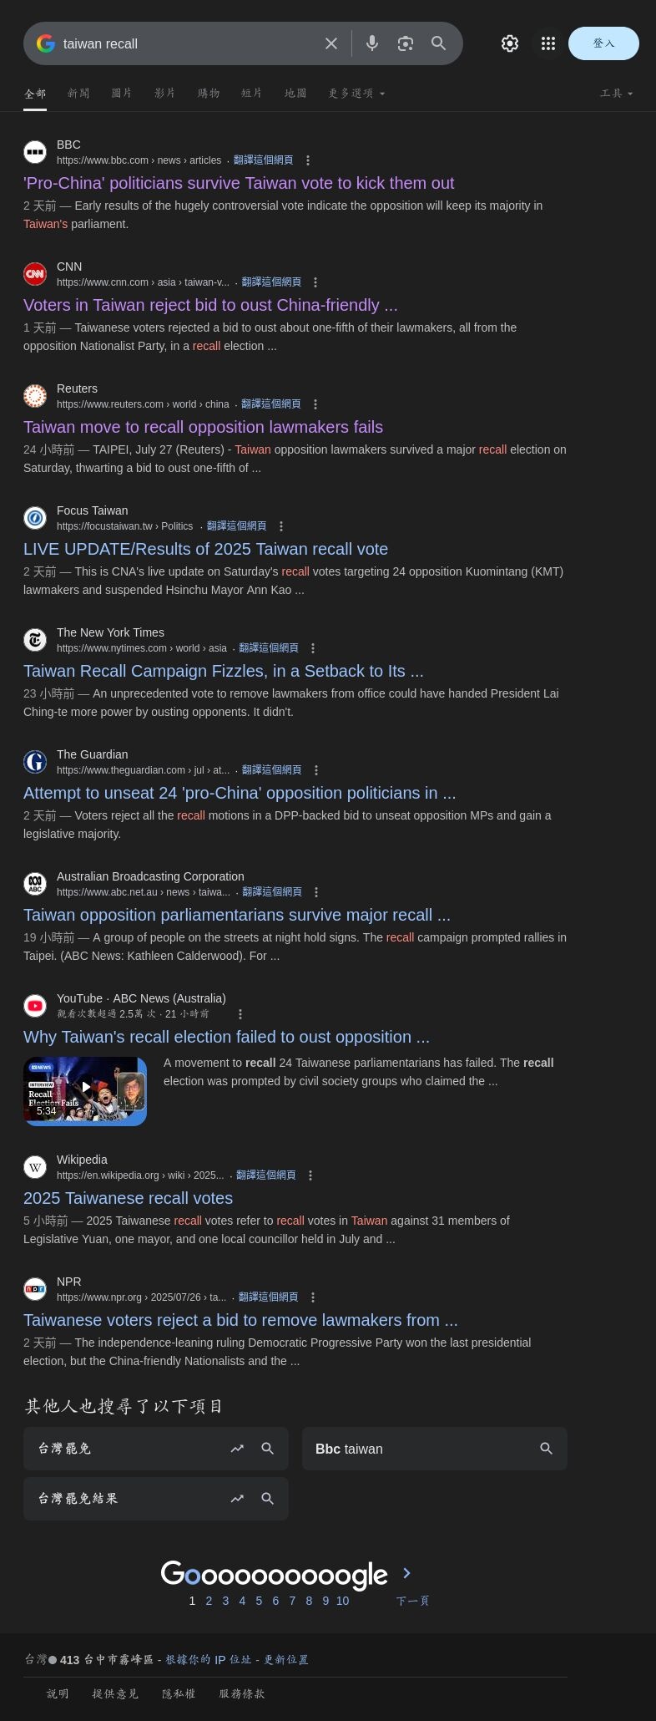The width and height of the screenshot is (656, 1721).
Task: Click the magnifier search submit icon
Action: pos(438,43)
